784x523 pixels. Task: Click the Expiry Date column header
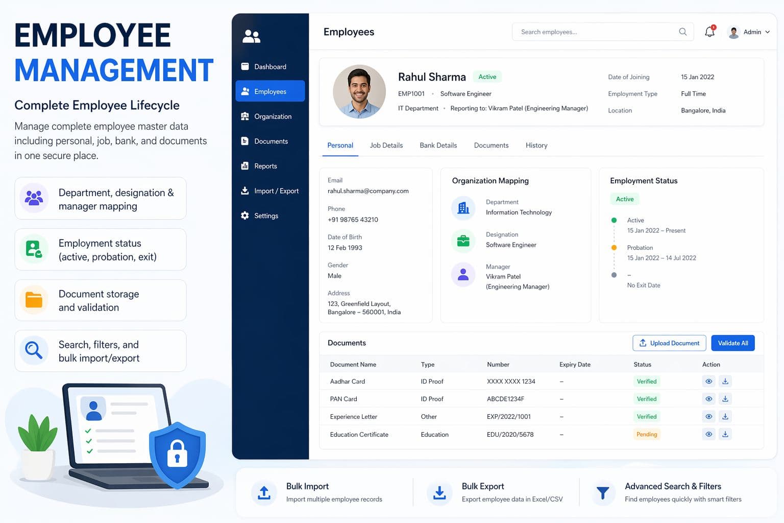575,365
